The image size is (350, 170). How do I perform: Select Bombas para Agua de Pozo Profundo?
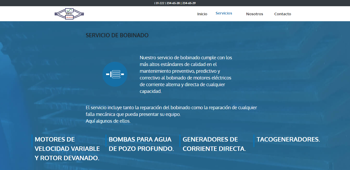(141, 144)
